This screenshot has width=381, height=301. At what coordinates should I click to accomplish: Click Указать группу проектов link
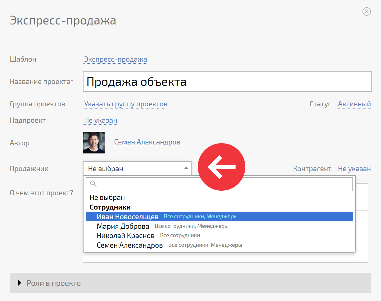tap(126, 104)
